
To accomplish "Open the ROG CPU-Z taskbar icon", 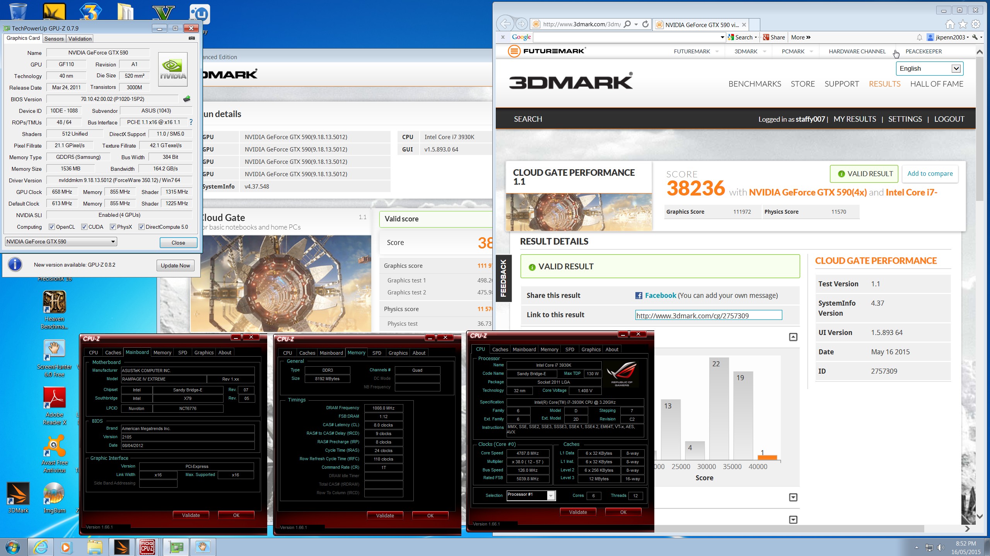I will click(x=147, y=547).
